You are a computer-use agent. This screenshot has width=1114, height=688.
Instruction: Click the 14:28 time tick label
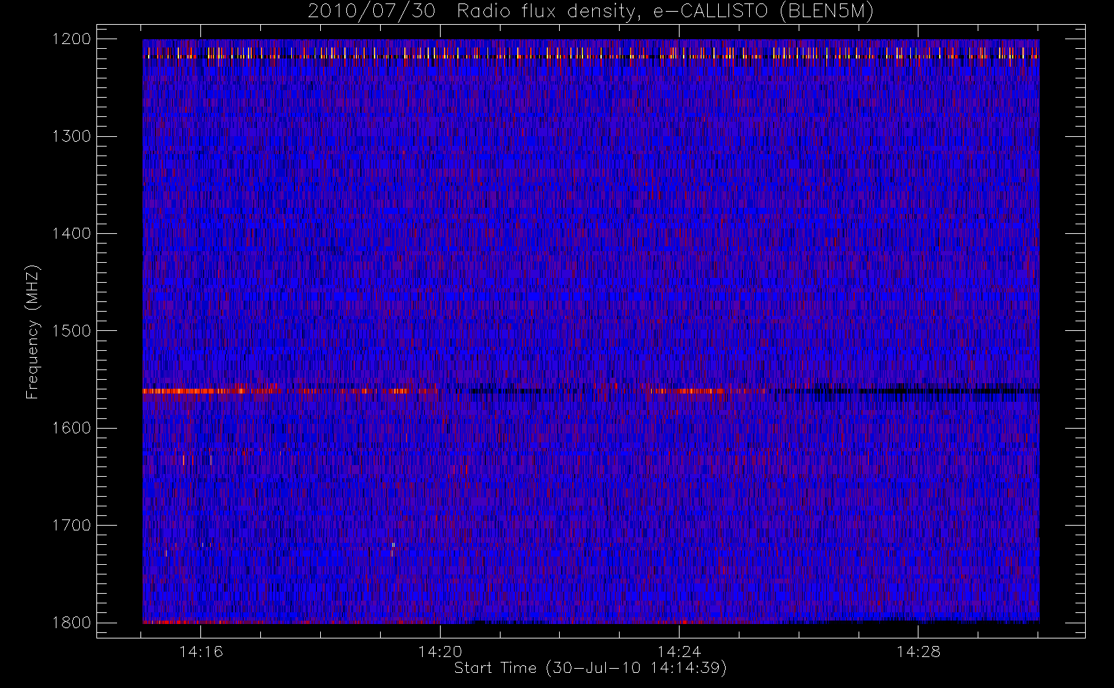pos(918,652)
